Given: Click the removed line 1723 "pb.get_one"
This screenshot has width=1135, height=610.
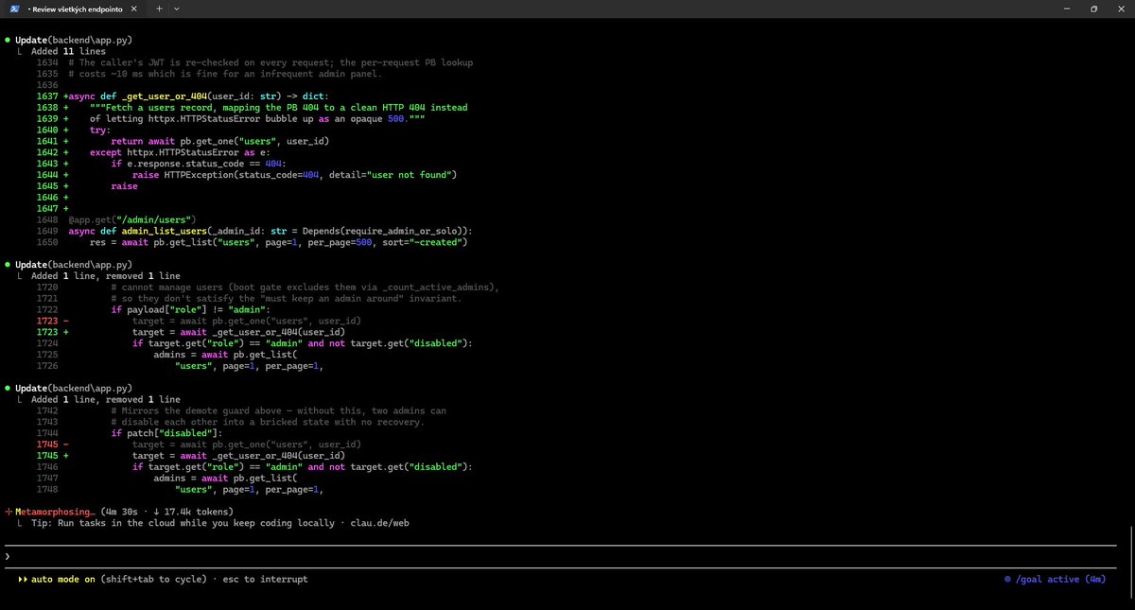Looking at the screenshot, I should point(246,321).
